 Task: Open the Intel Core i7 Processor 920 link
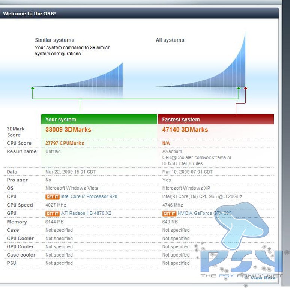tap(89, 196)
